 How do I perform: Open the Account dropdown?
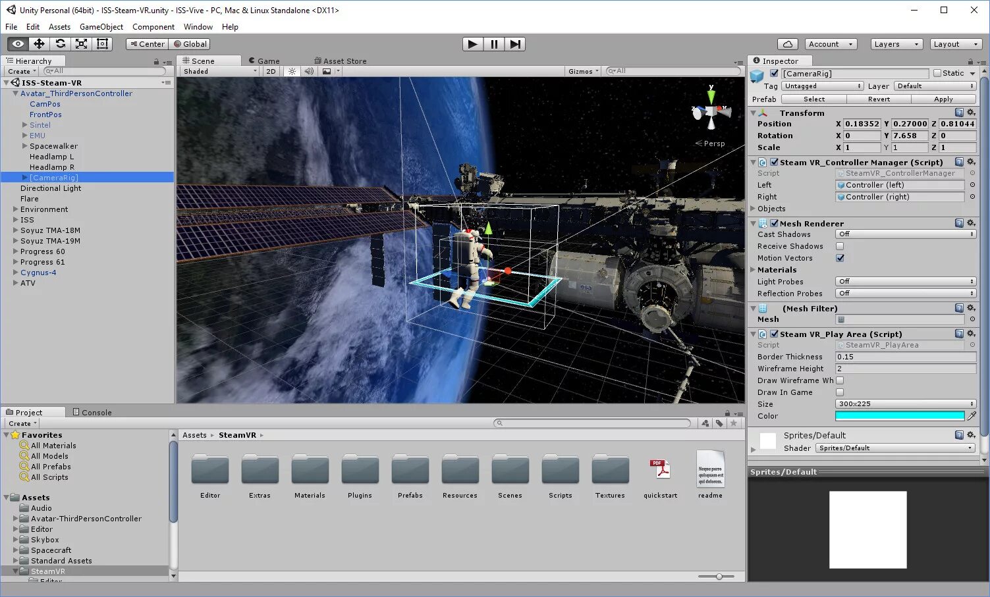click(x=831, y=44)
